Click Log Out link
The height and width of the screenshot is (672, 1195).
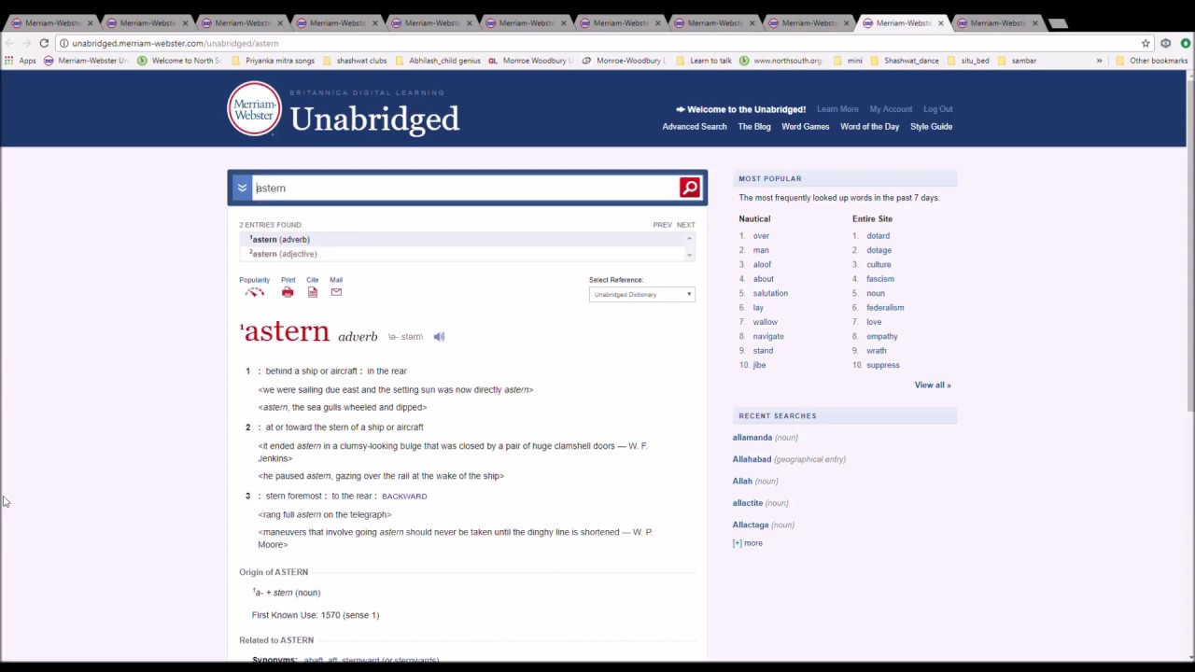[938, 109]
